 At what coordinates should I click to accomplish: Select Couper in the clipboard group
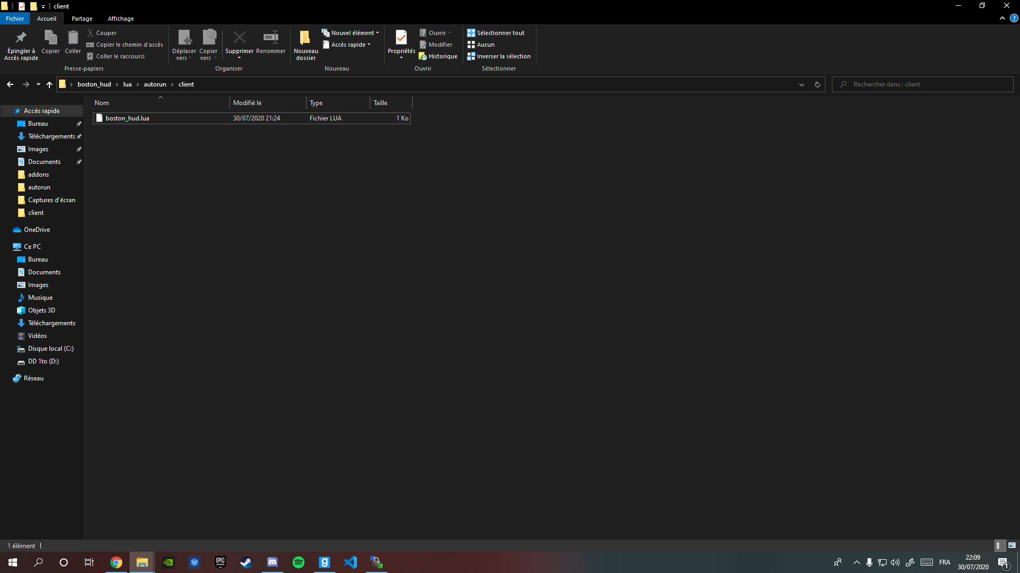pyautogui.click(x=101, y=33)
